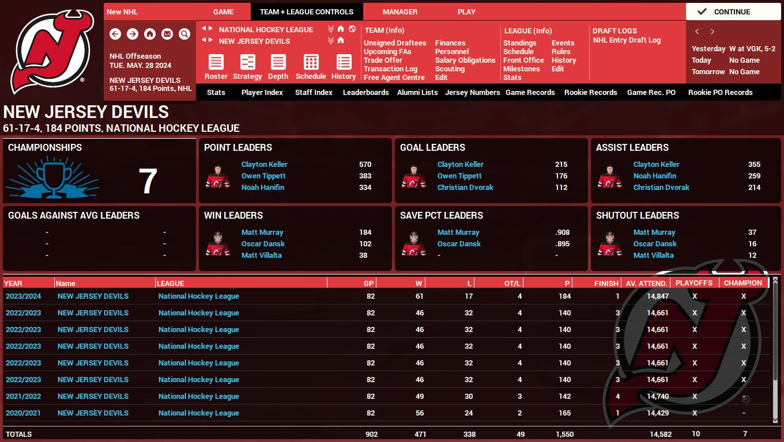Open the PLAY menu tab
The height and width of the screenshot is (442, 784).
click(466, 12)
